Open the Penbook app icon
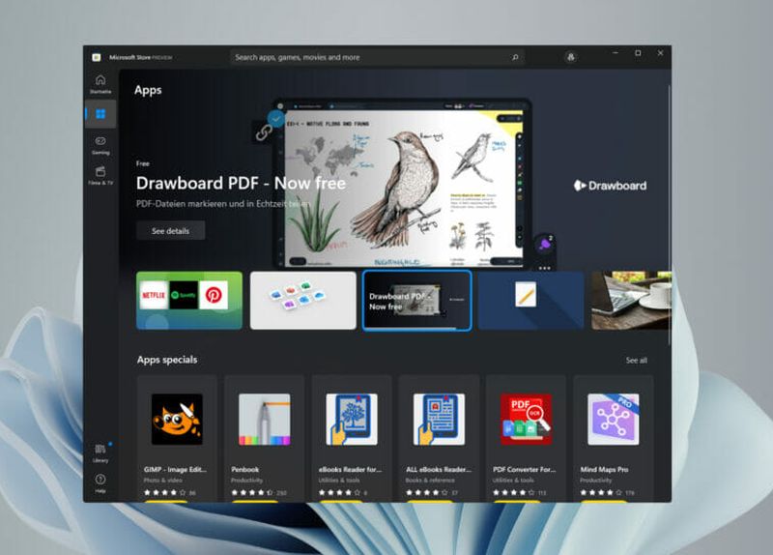 (264, 420)
